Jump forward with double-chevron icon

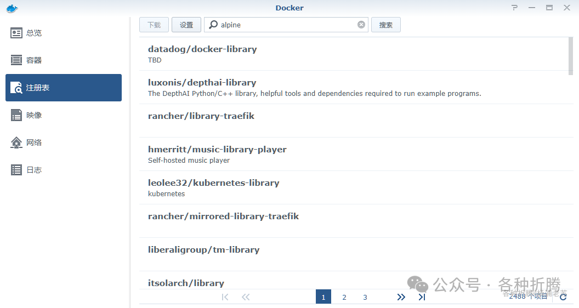tap(401, 297)
